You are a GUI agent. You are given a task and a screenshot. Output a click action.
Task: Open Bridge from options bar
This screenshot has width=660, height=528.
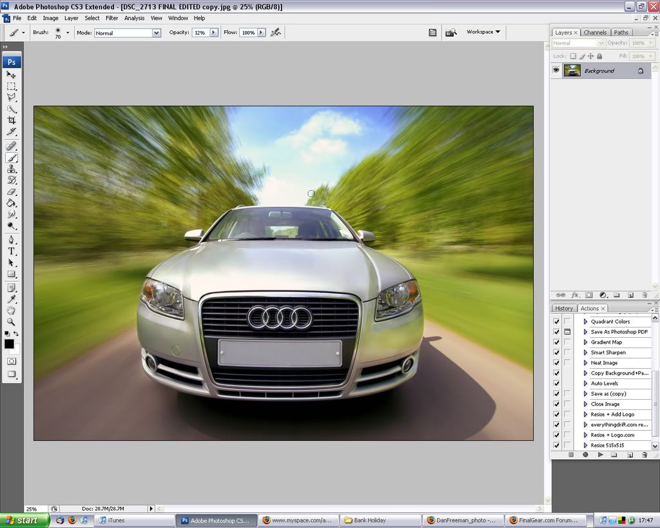click(451, 32)
